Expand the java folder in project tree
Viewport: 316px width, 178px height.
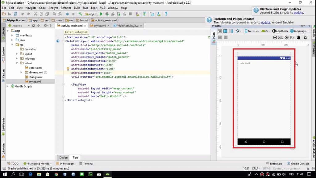click(x=13, y=40)
